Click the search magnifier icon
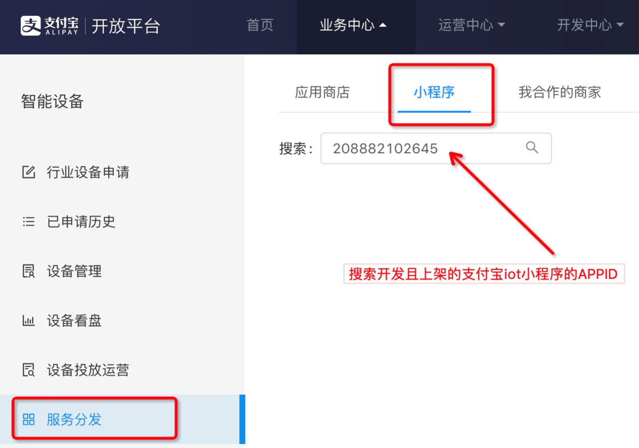The height and width of the screenshot is (448, 639). pos(532,148)
